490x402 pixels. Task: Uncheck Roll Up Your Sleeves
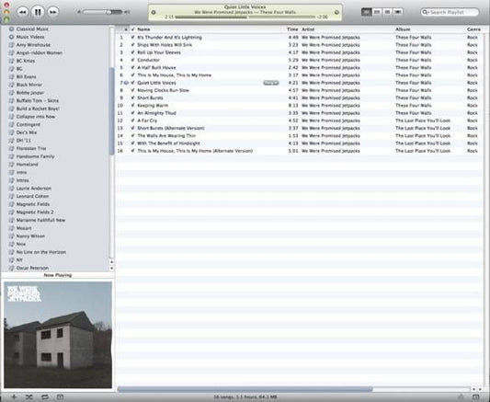pos(132,52)
